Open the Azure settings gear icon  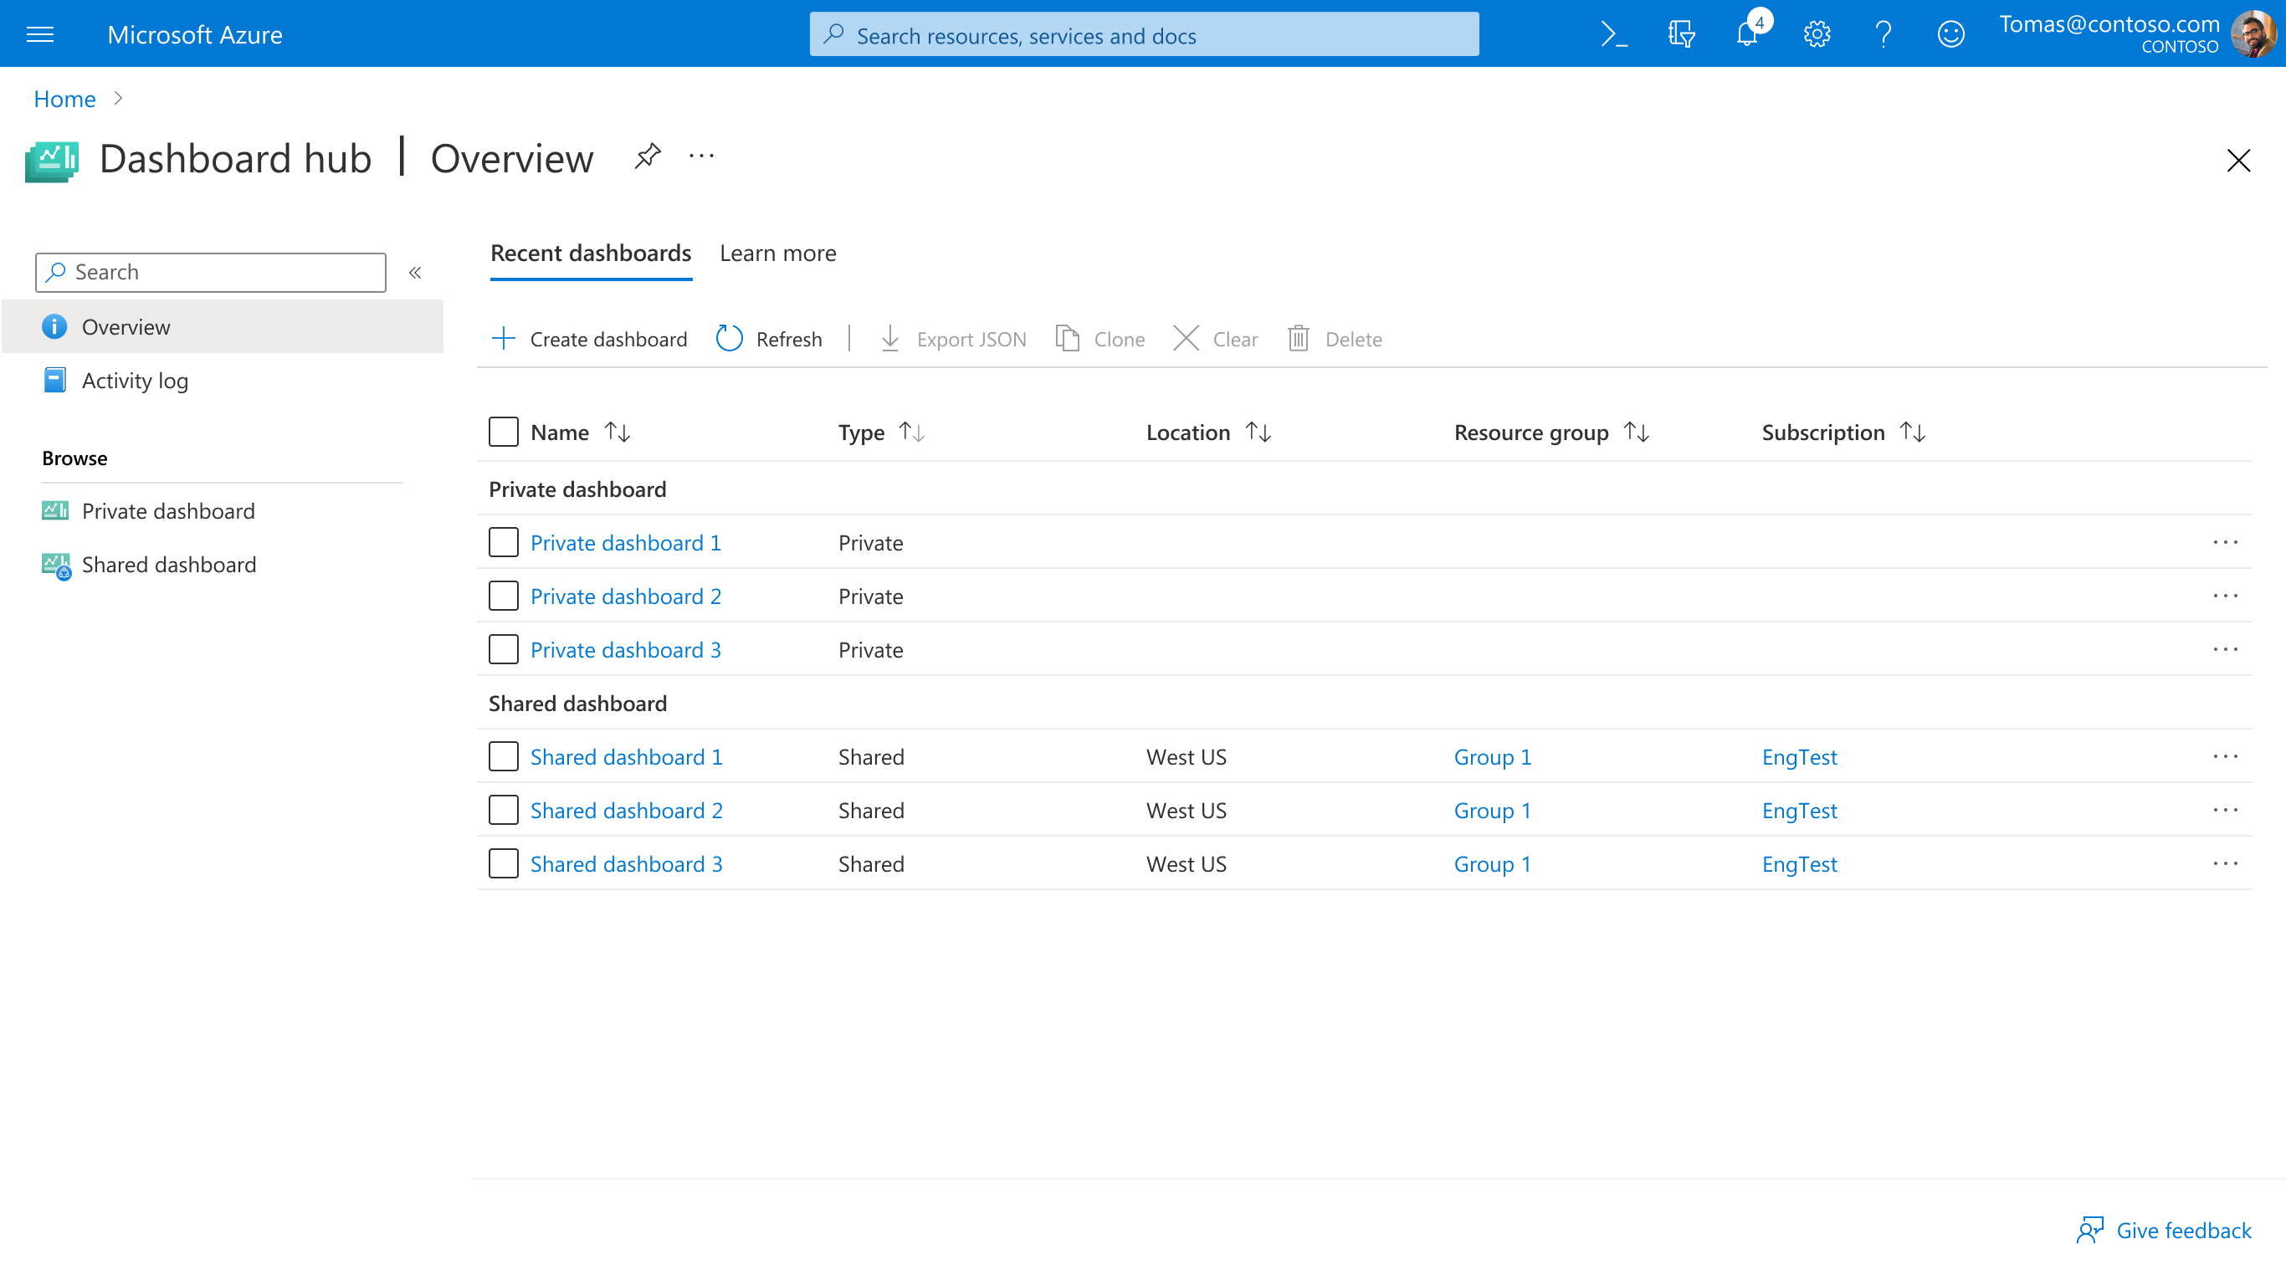point(1816,33)
